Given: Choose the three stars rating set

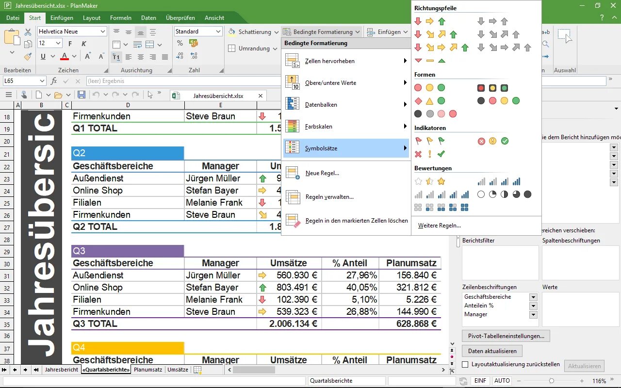Looking at the screenshot, I should point(430,181).
